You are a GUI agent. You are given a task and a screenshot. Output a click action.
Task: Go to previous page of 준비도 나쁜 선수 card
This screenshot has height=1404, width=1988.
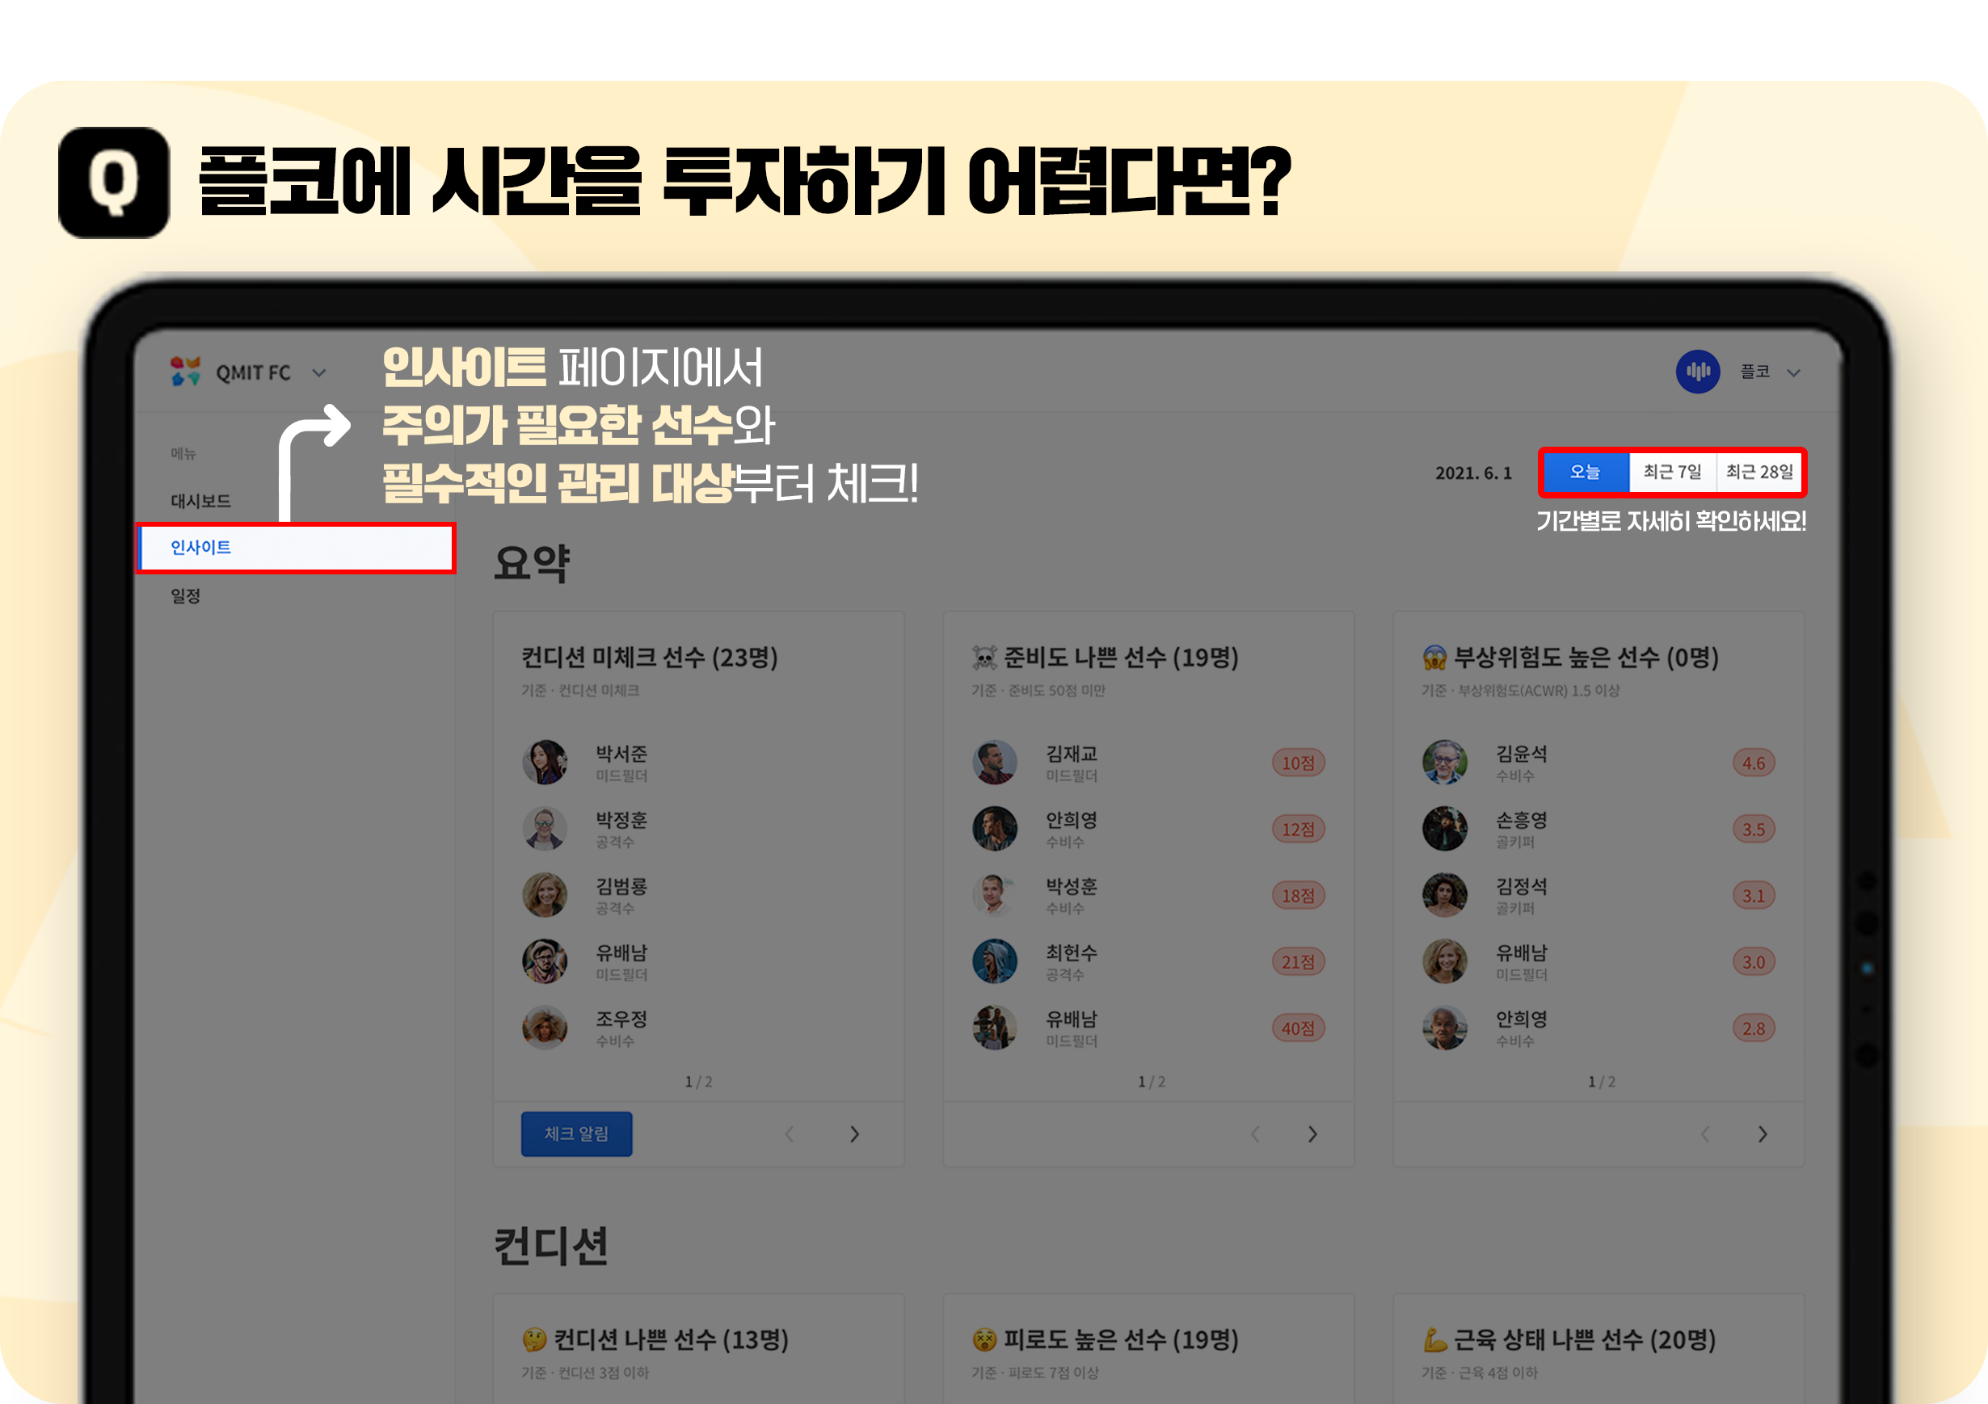pos(1254,1134)
